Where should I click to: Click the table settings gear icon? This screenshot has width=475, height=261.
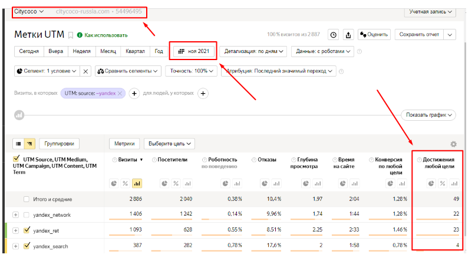click(x=453, y=144)
